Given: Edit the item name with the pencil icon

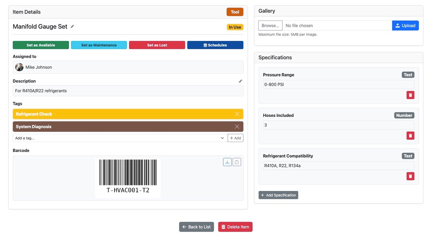Looking at the screenshot, I should click(72, 26).
